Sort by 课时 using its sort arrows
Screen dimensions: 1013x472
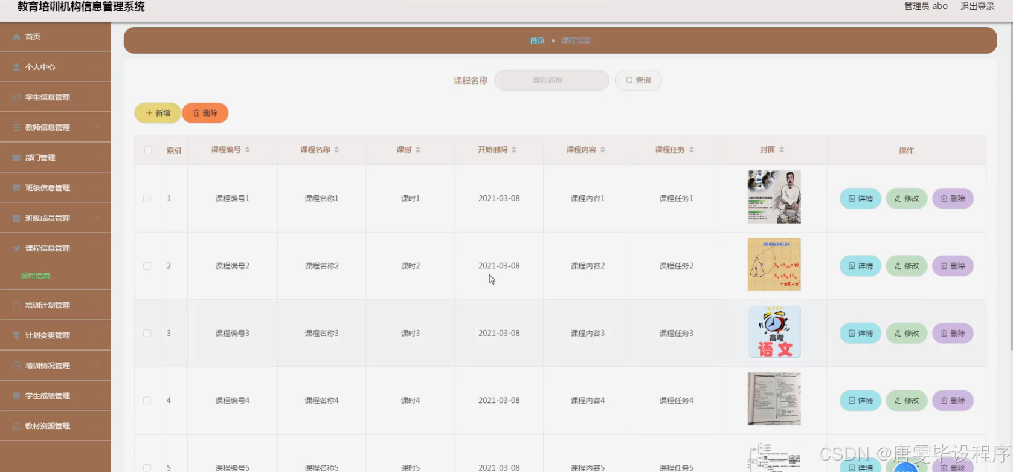(418, 150)
